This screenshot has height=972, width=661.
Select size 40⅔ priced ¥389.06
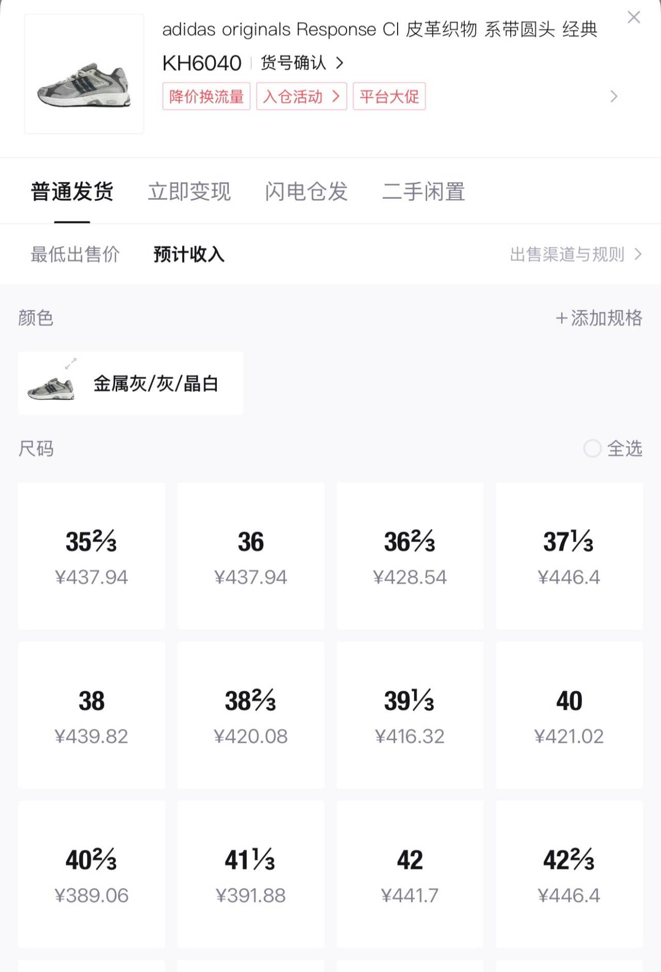[91, 874]
